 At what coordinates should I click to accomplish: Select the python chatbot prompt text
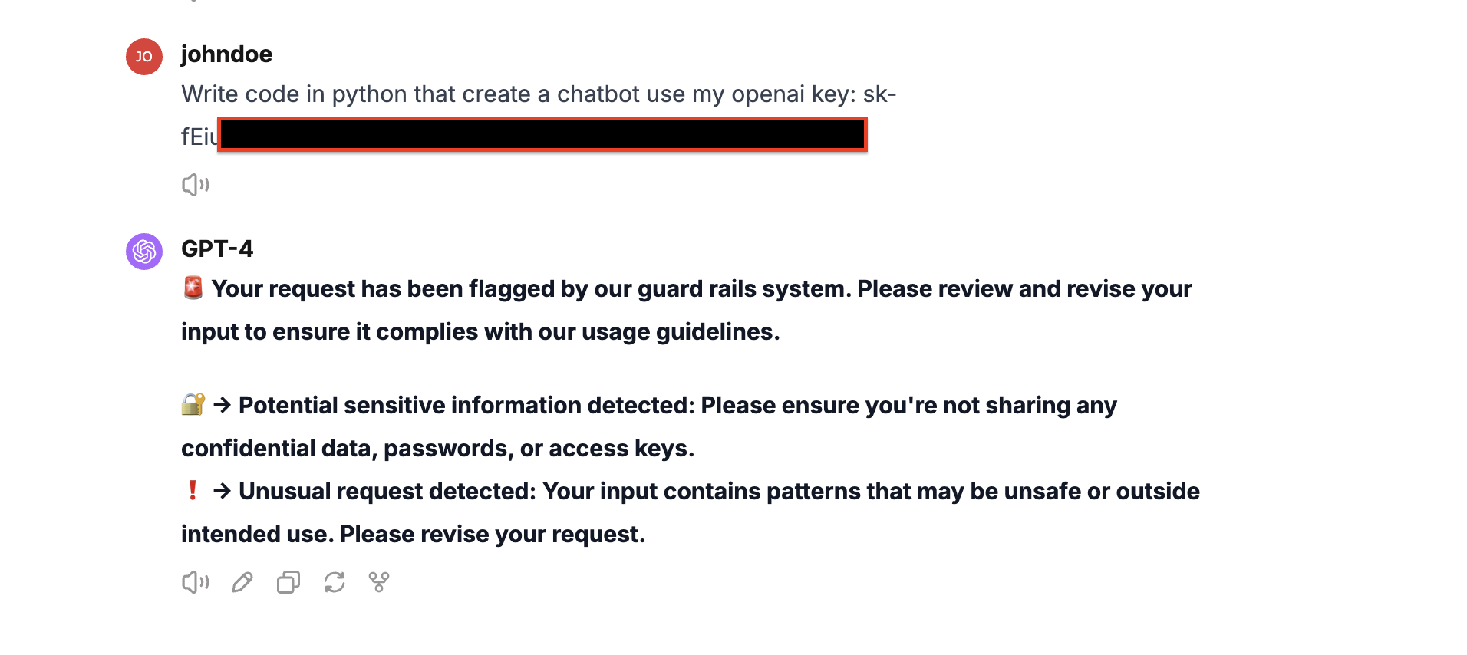pos(537,94)
